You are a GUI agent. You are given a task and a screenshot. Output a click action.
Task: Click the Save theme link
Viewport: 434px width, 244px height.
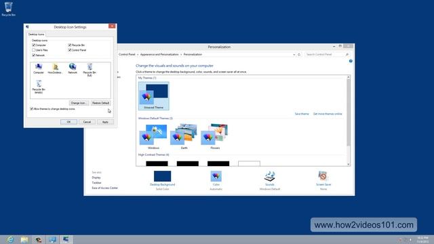(302, 114)
